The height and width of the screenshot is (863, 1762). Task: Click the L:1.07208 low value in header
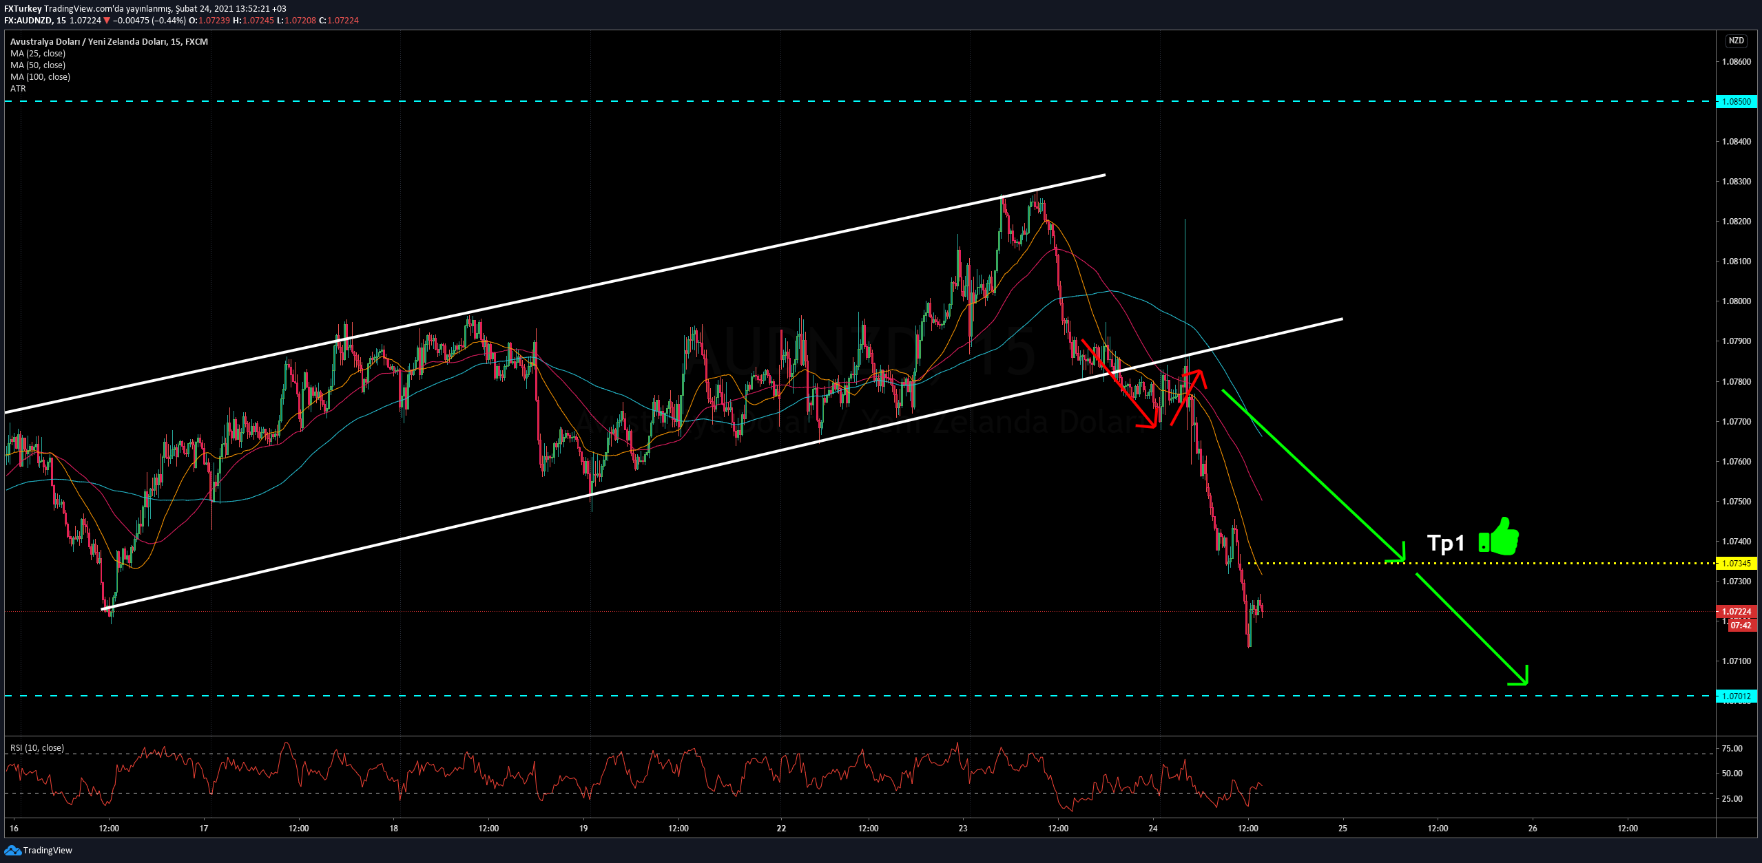[296, 20]
